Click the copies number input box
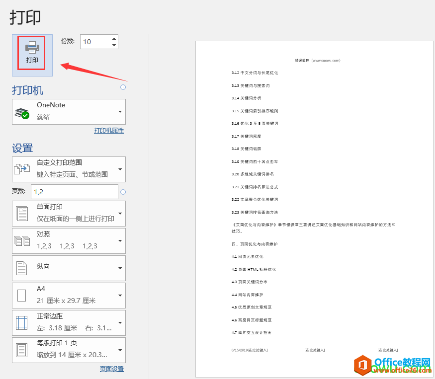The width and height of the screenshot is (435, 379). (x=95, y=42)
